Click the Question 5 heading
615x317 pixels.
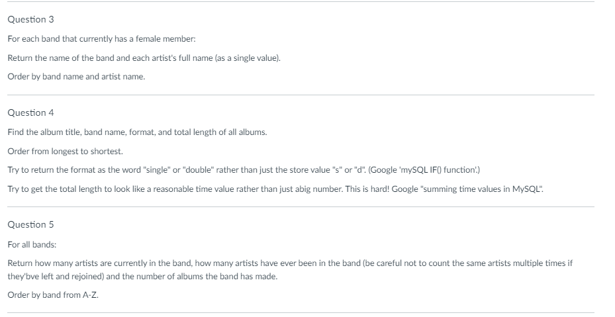(x=30, y=225)
